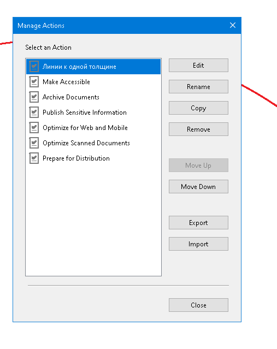Edit the selected action

point(198,65)
